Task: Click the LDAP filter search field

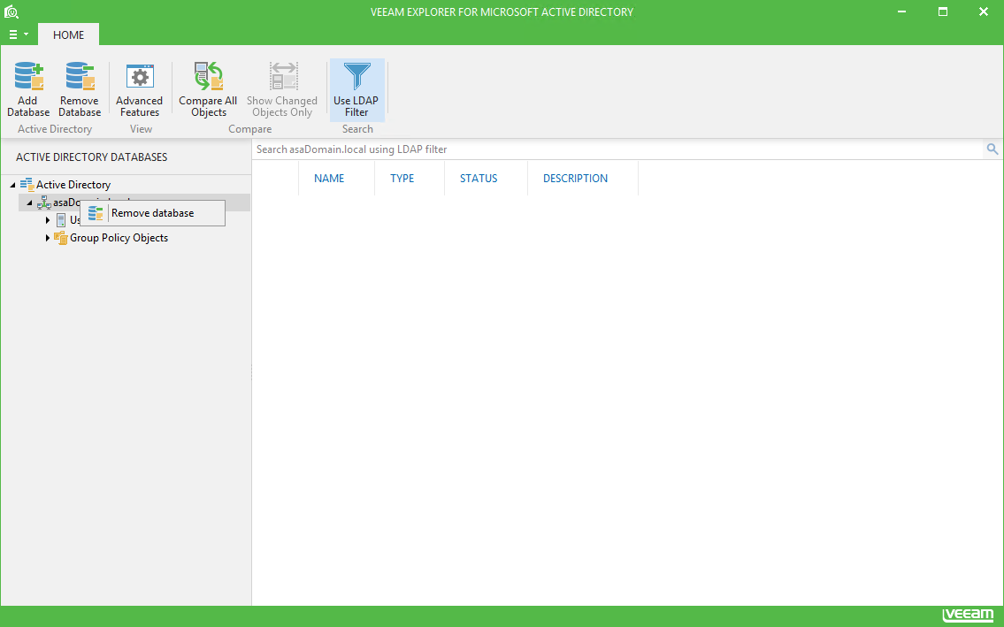Action: 618,149
